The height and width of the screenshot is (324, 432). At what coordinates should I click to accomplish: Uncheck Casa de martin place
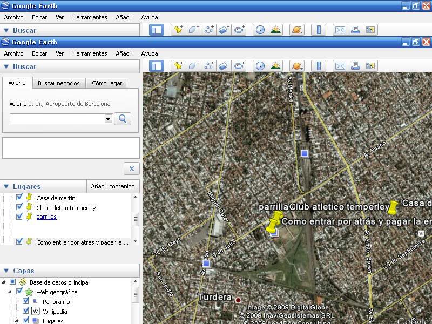(x=19, y=197)
